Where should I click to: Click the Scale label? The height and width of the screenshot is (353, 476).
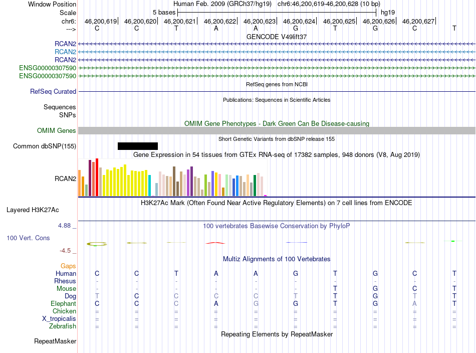pyautogui.click(x=68, y=13)
